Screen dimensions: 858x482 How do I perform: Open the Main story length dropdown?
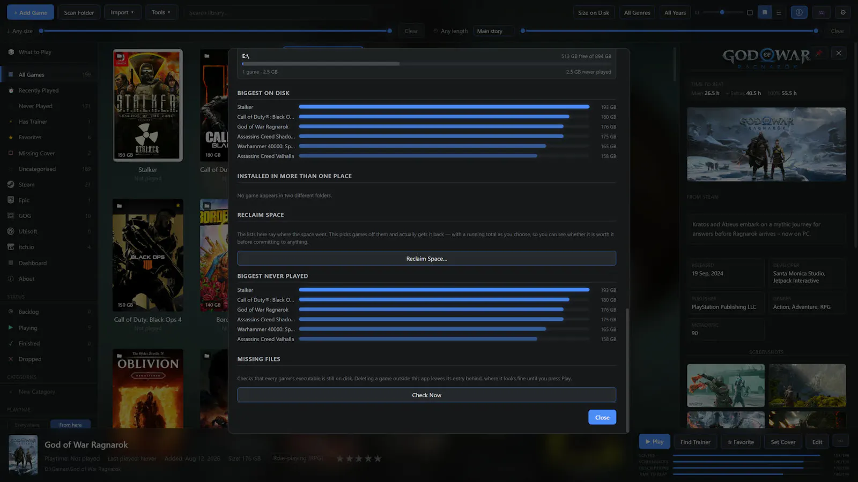point(494,31)
